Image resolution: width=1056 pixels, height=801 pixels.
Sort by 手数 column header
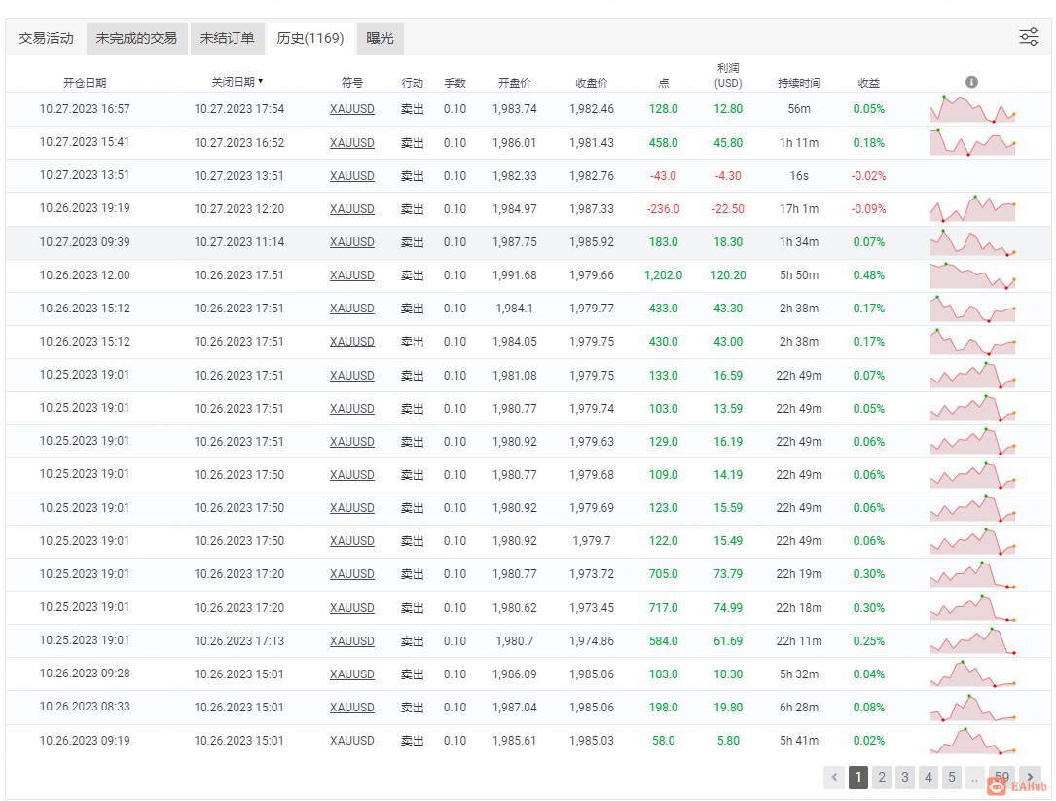click(x=455, y=82)
